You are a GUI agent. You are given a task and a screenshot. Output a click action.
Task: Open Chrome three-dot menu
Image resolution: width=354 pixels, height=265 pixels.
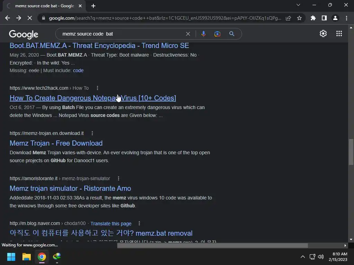click(346, 18)
